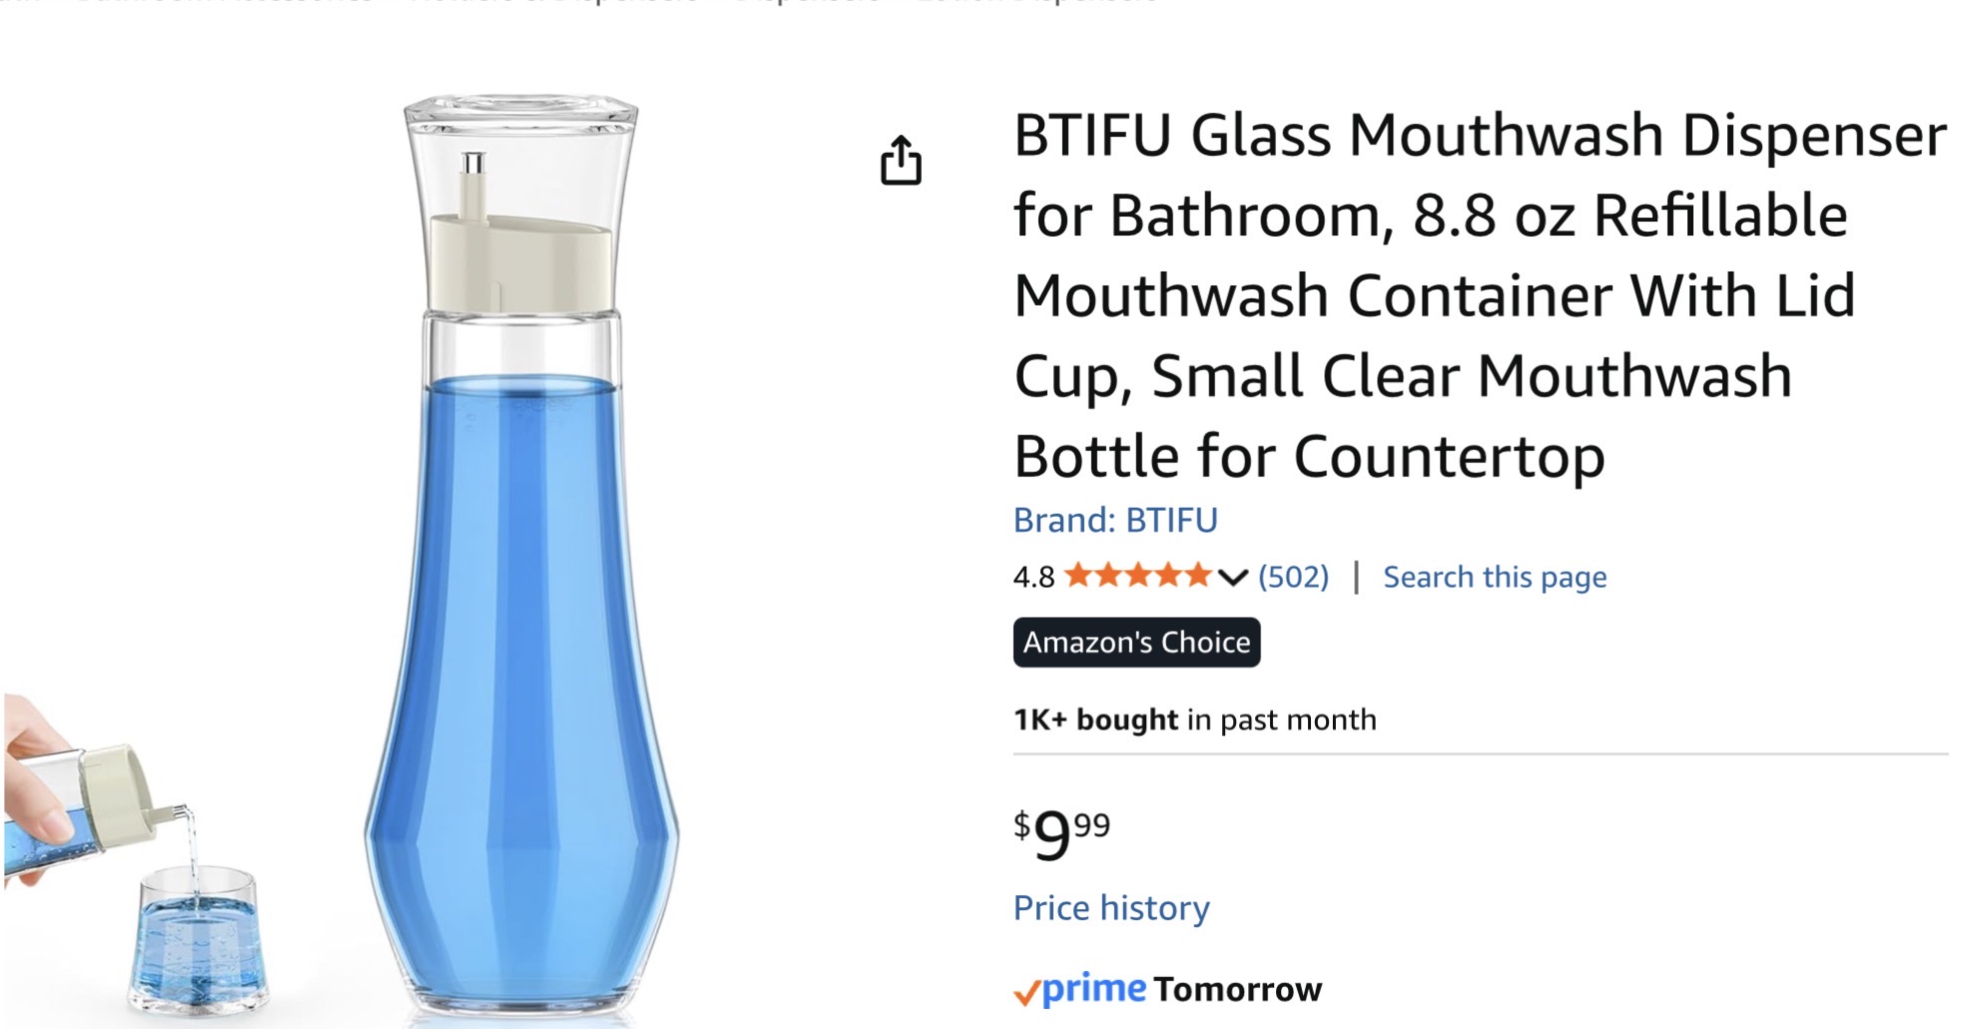Screen dimensions: 1974x1029
Task: Click the Tomorrow delivery text
Action: coord(1237,989)
